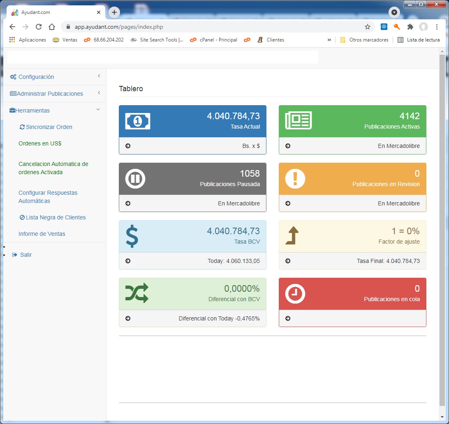The width and height of the screenshot is (449, 424).
Task: Expand the Configuración sidebar menu
Action: click(36, 77)
